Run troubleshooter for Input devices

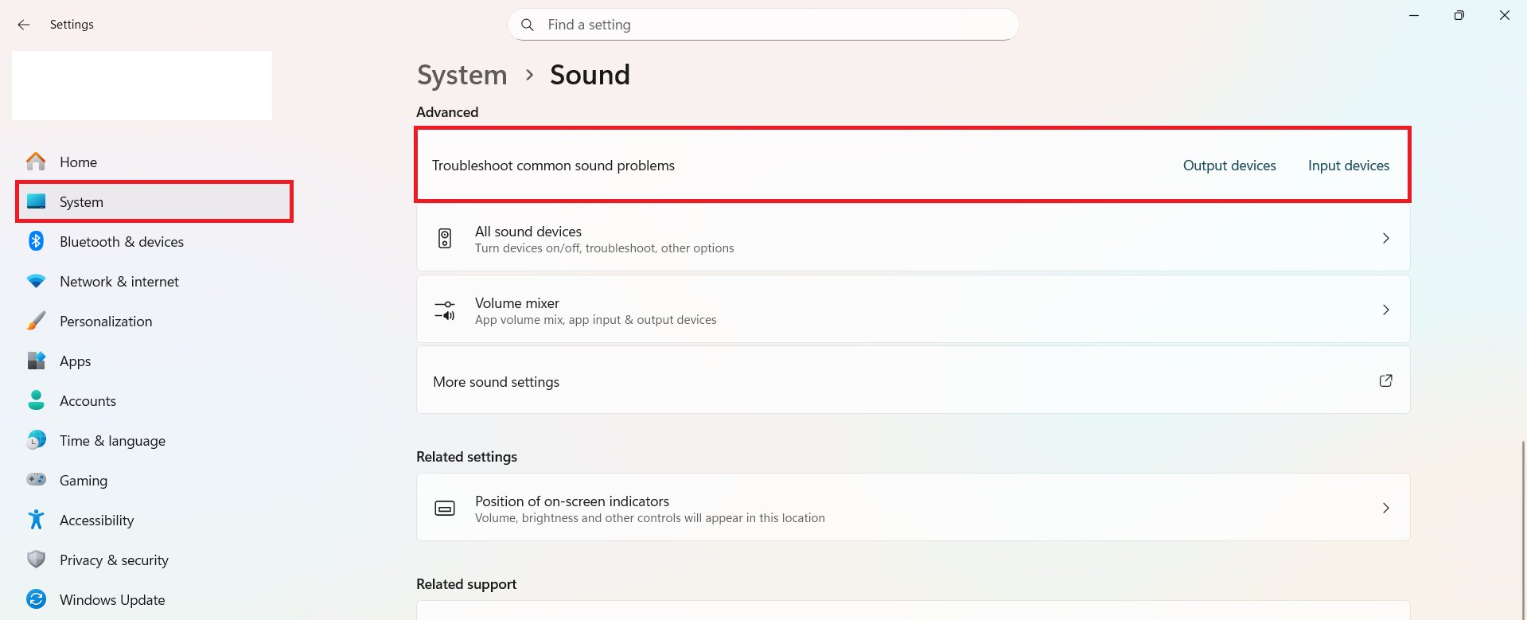point(1348,165)
